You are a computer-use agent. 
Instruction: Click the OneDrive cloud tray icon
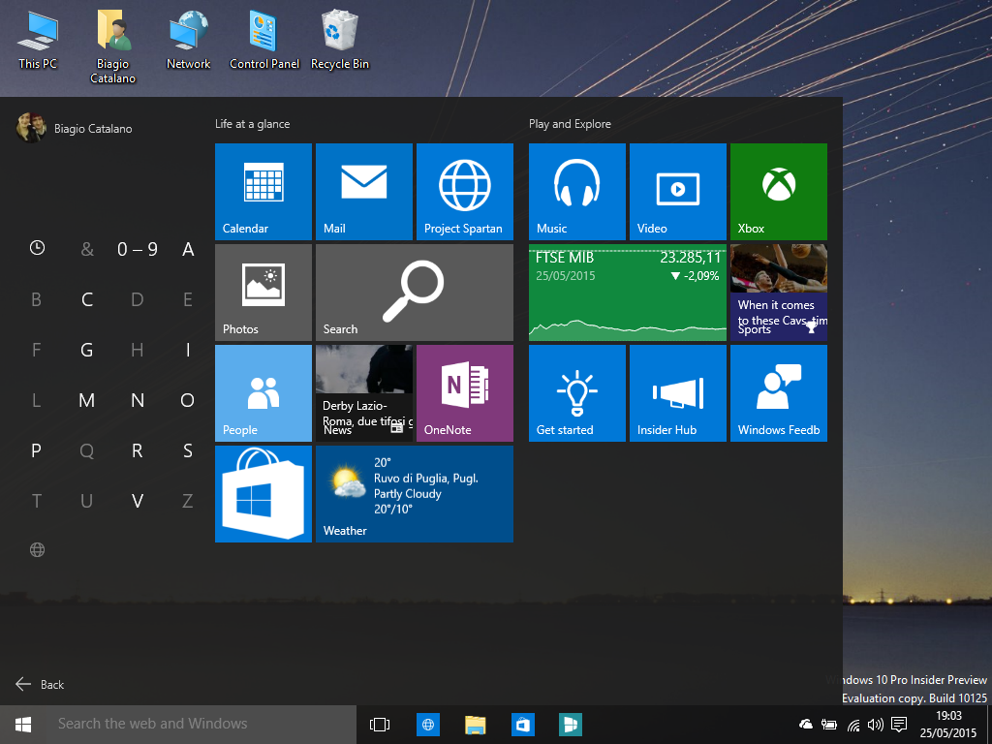point(805,724)
